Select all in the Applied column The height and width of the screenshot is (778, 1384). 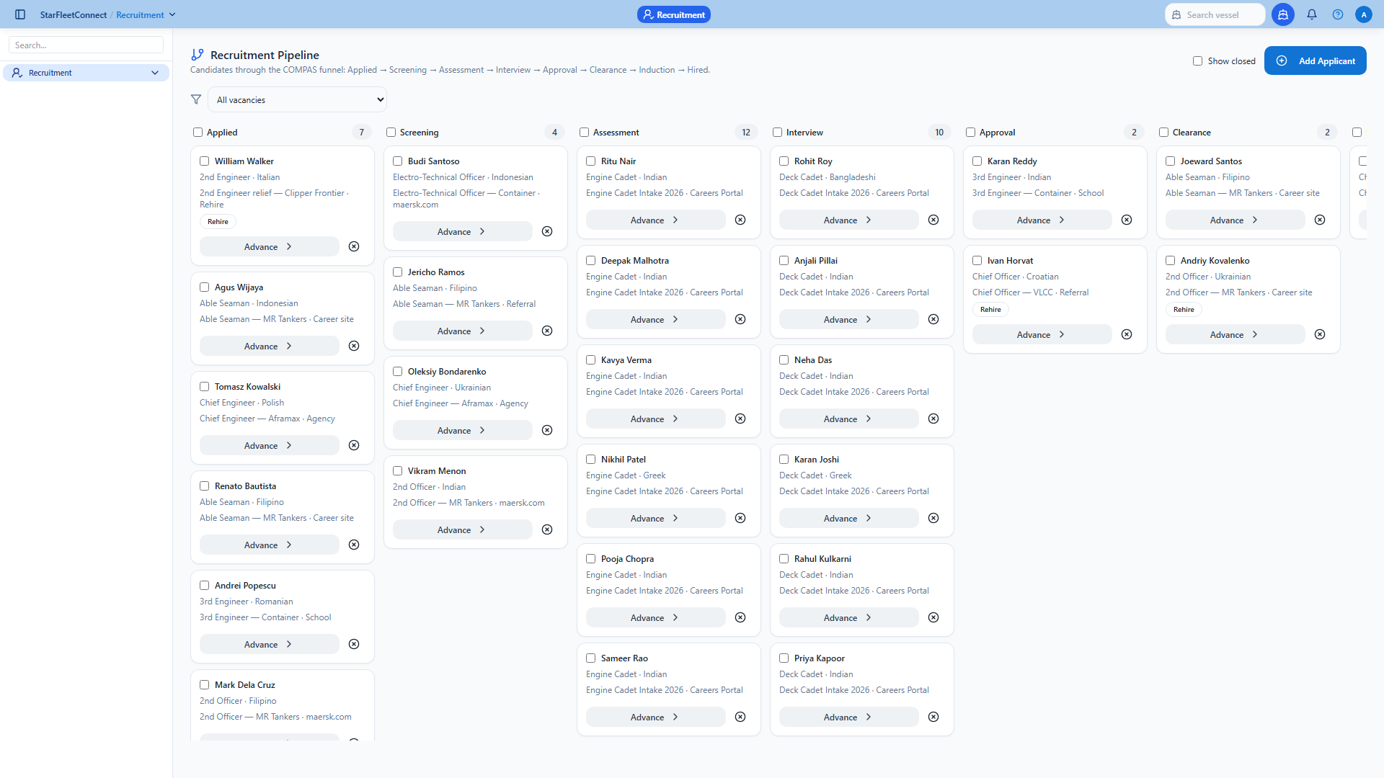pos(198,133)
